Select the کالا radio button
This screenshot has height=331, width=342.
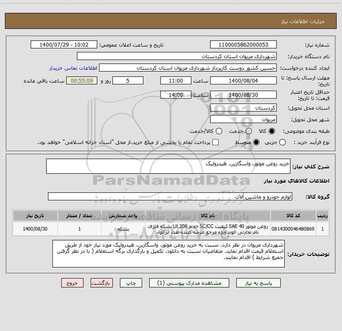[272, 131]
